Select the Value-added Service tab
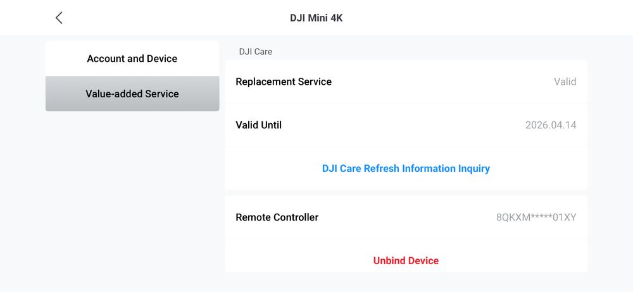 click(132, 94)
